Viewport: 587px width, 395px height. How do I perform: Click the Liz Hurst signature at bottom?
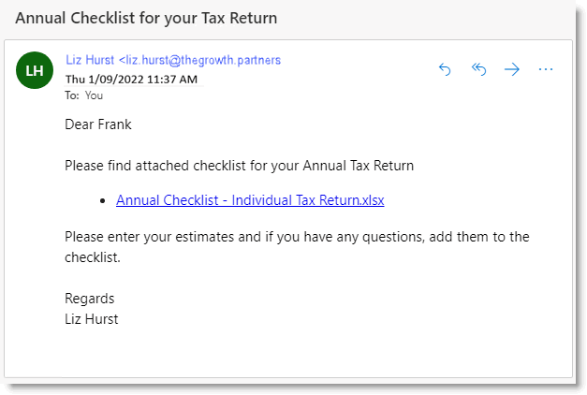tap(91, 319)
